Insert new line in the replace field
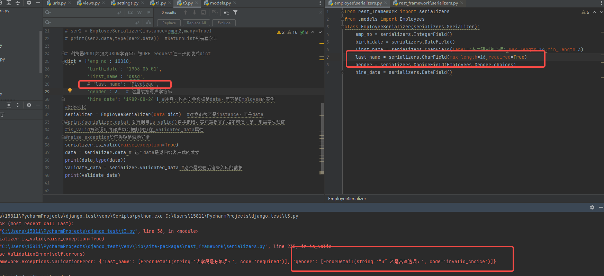This screenshot has height=276, width=604. click(137, 22)
